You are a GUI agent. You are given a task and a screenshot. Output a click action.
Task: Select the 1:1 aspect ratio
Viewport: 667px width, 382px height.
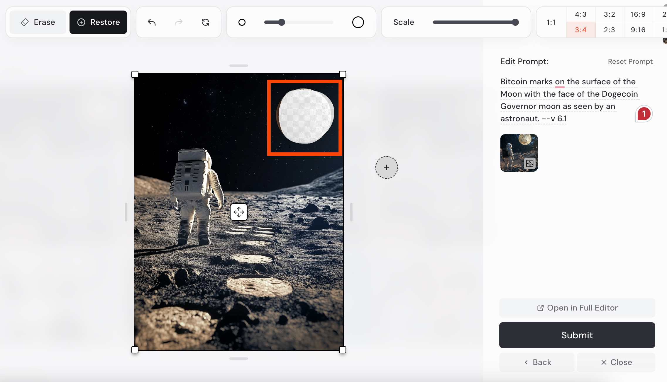551,22
